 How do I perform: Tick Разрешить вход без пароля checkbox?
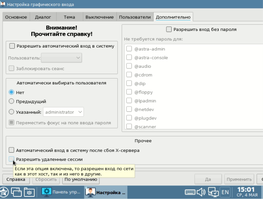coord(169,29)
